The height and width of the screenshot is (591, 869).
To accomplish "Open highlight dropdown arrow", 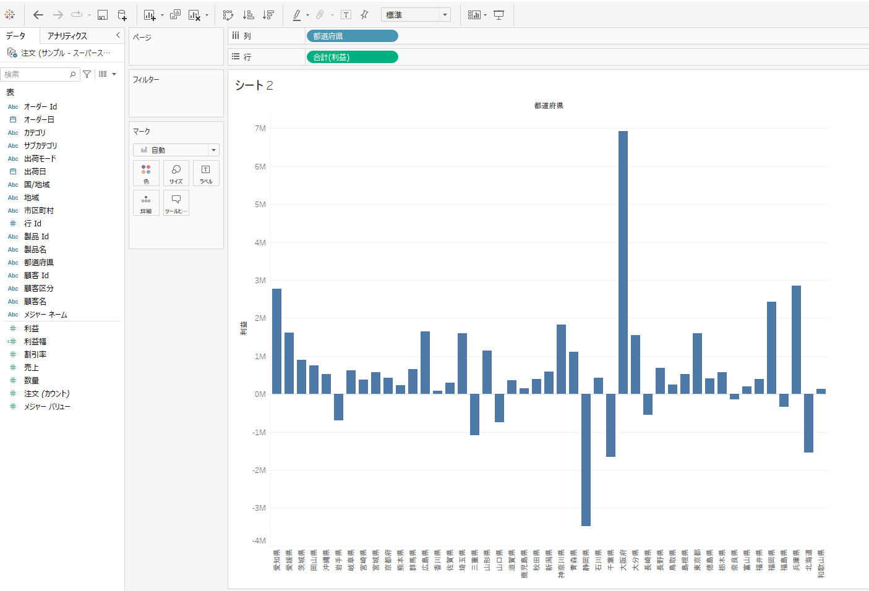I will (307, 15).
